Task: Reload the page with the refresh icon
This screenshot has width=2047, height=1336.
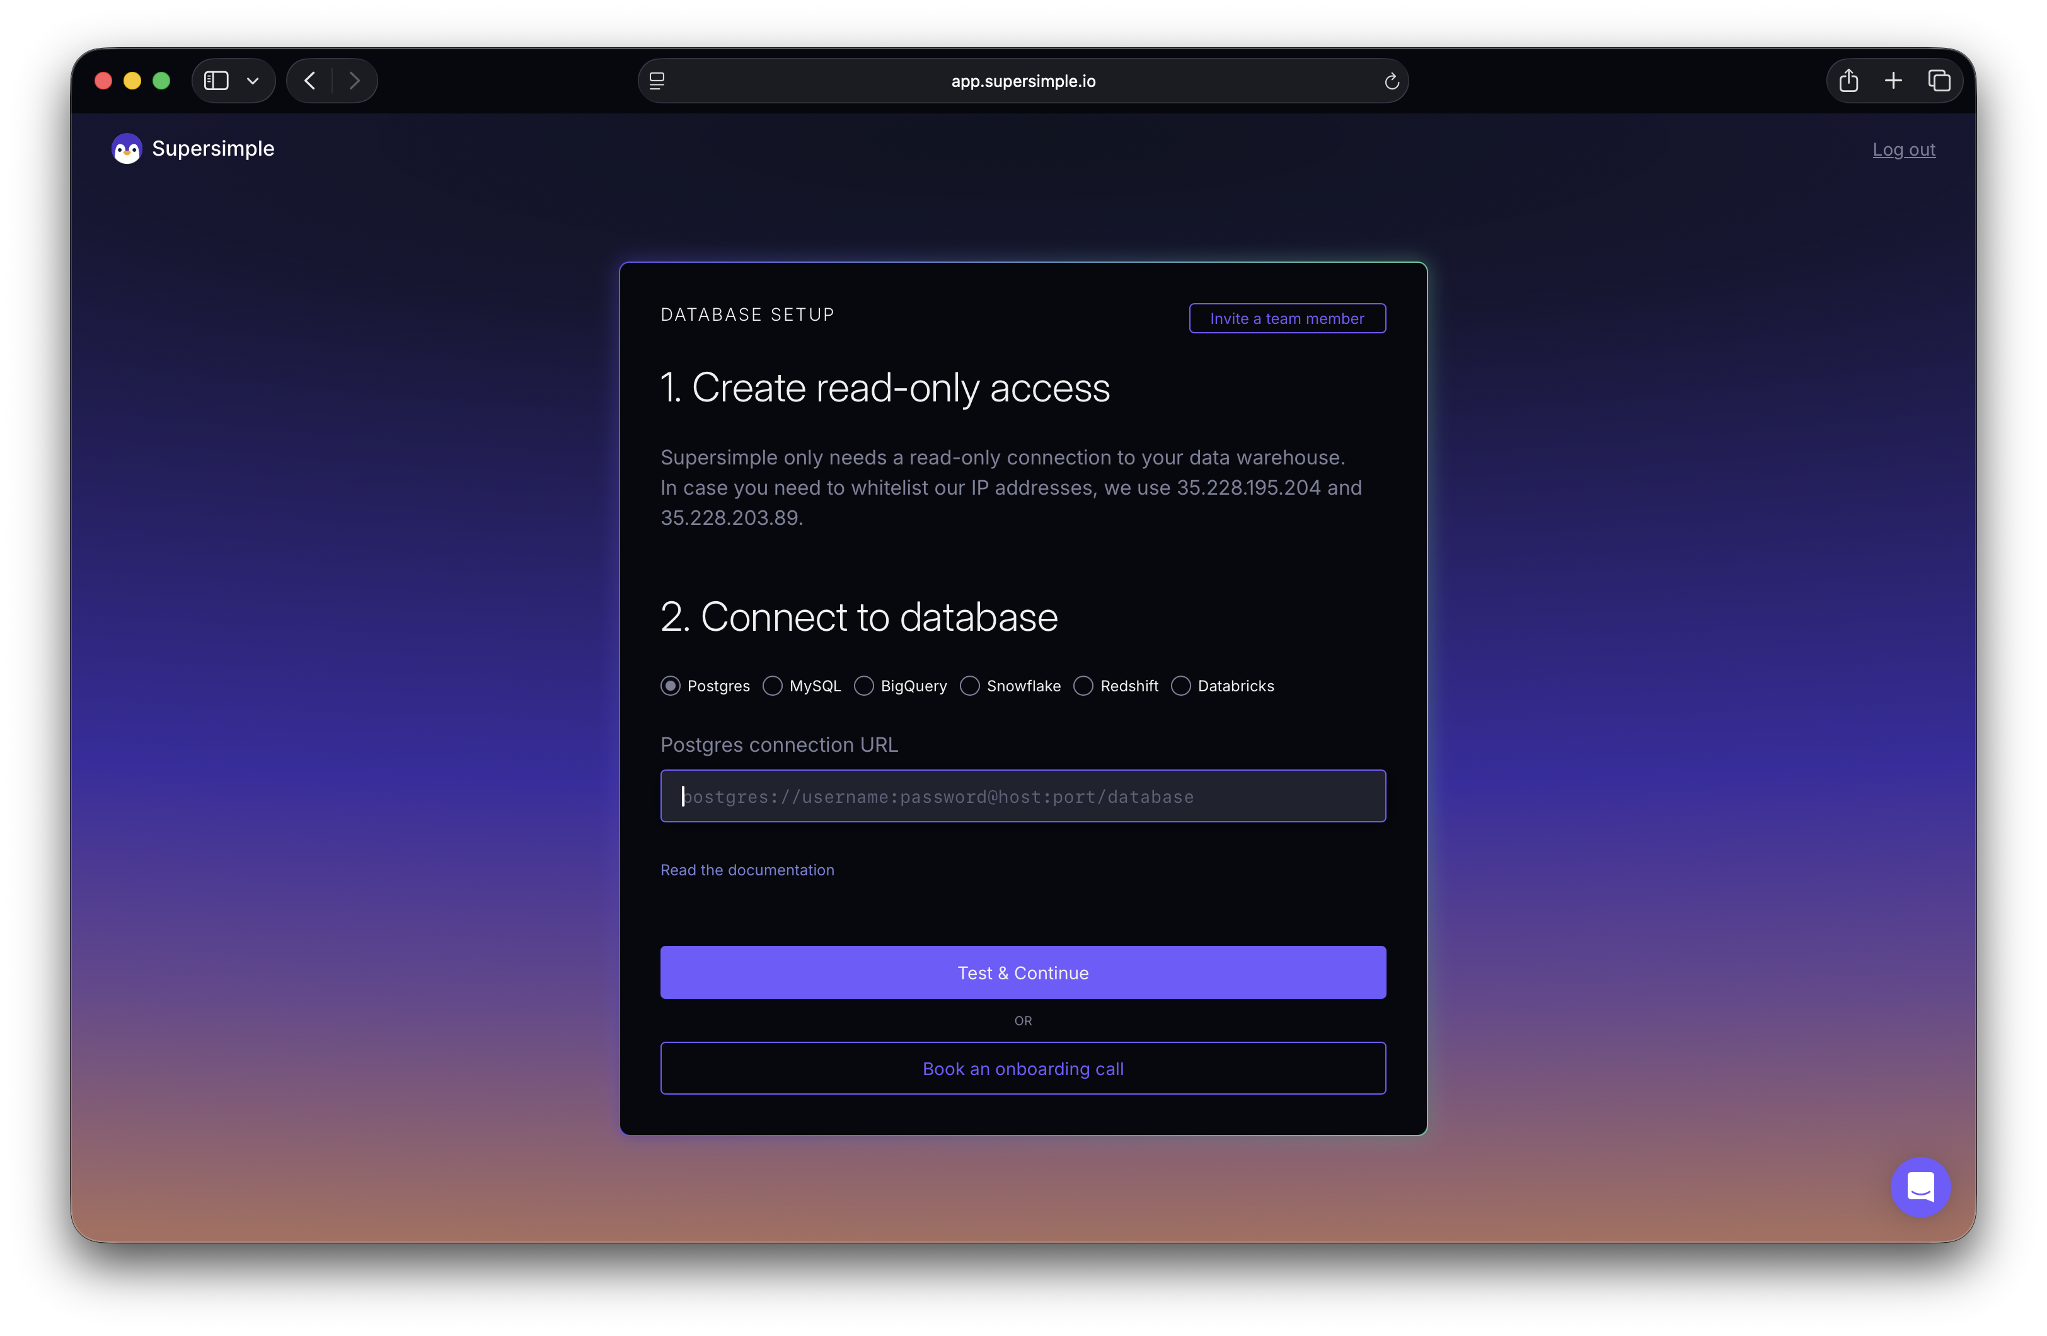Action: pos(1391,81)
